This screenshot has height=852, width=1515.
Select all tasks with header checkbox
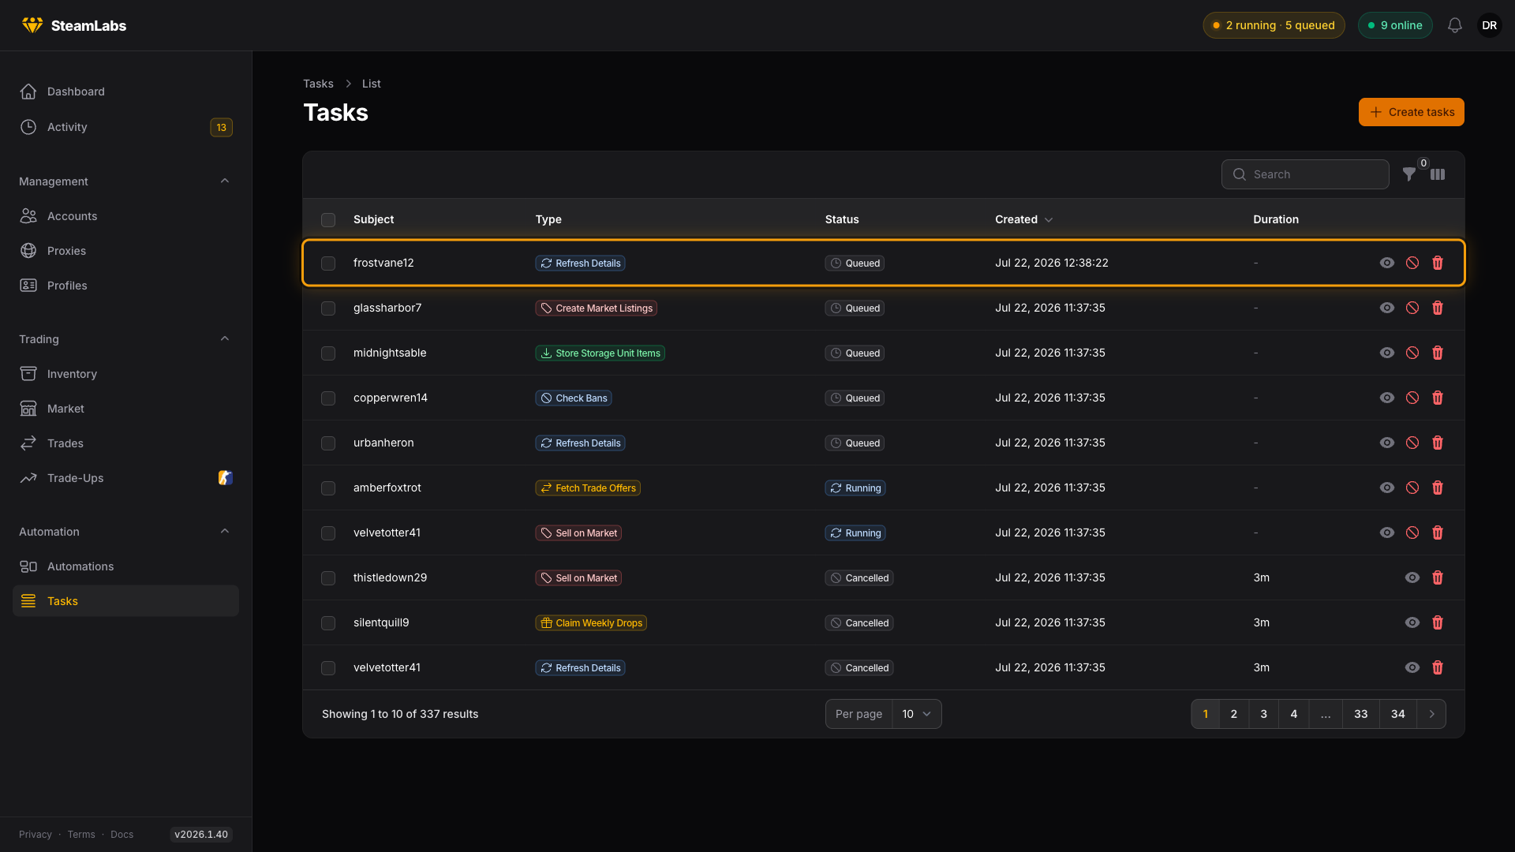tap(328, 220)
